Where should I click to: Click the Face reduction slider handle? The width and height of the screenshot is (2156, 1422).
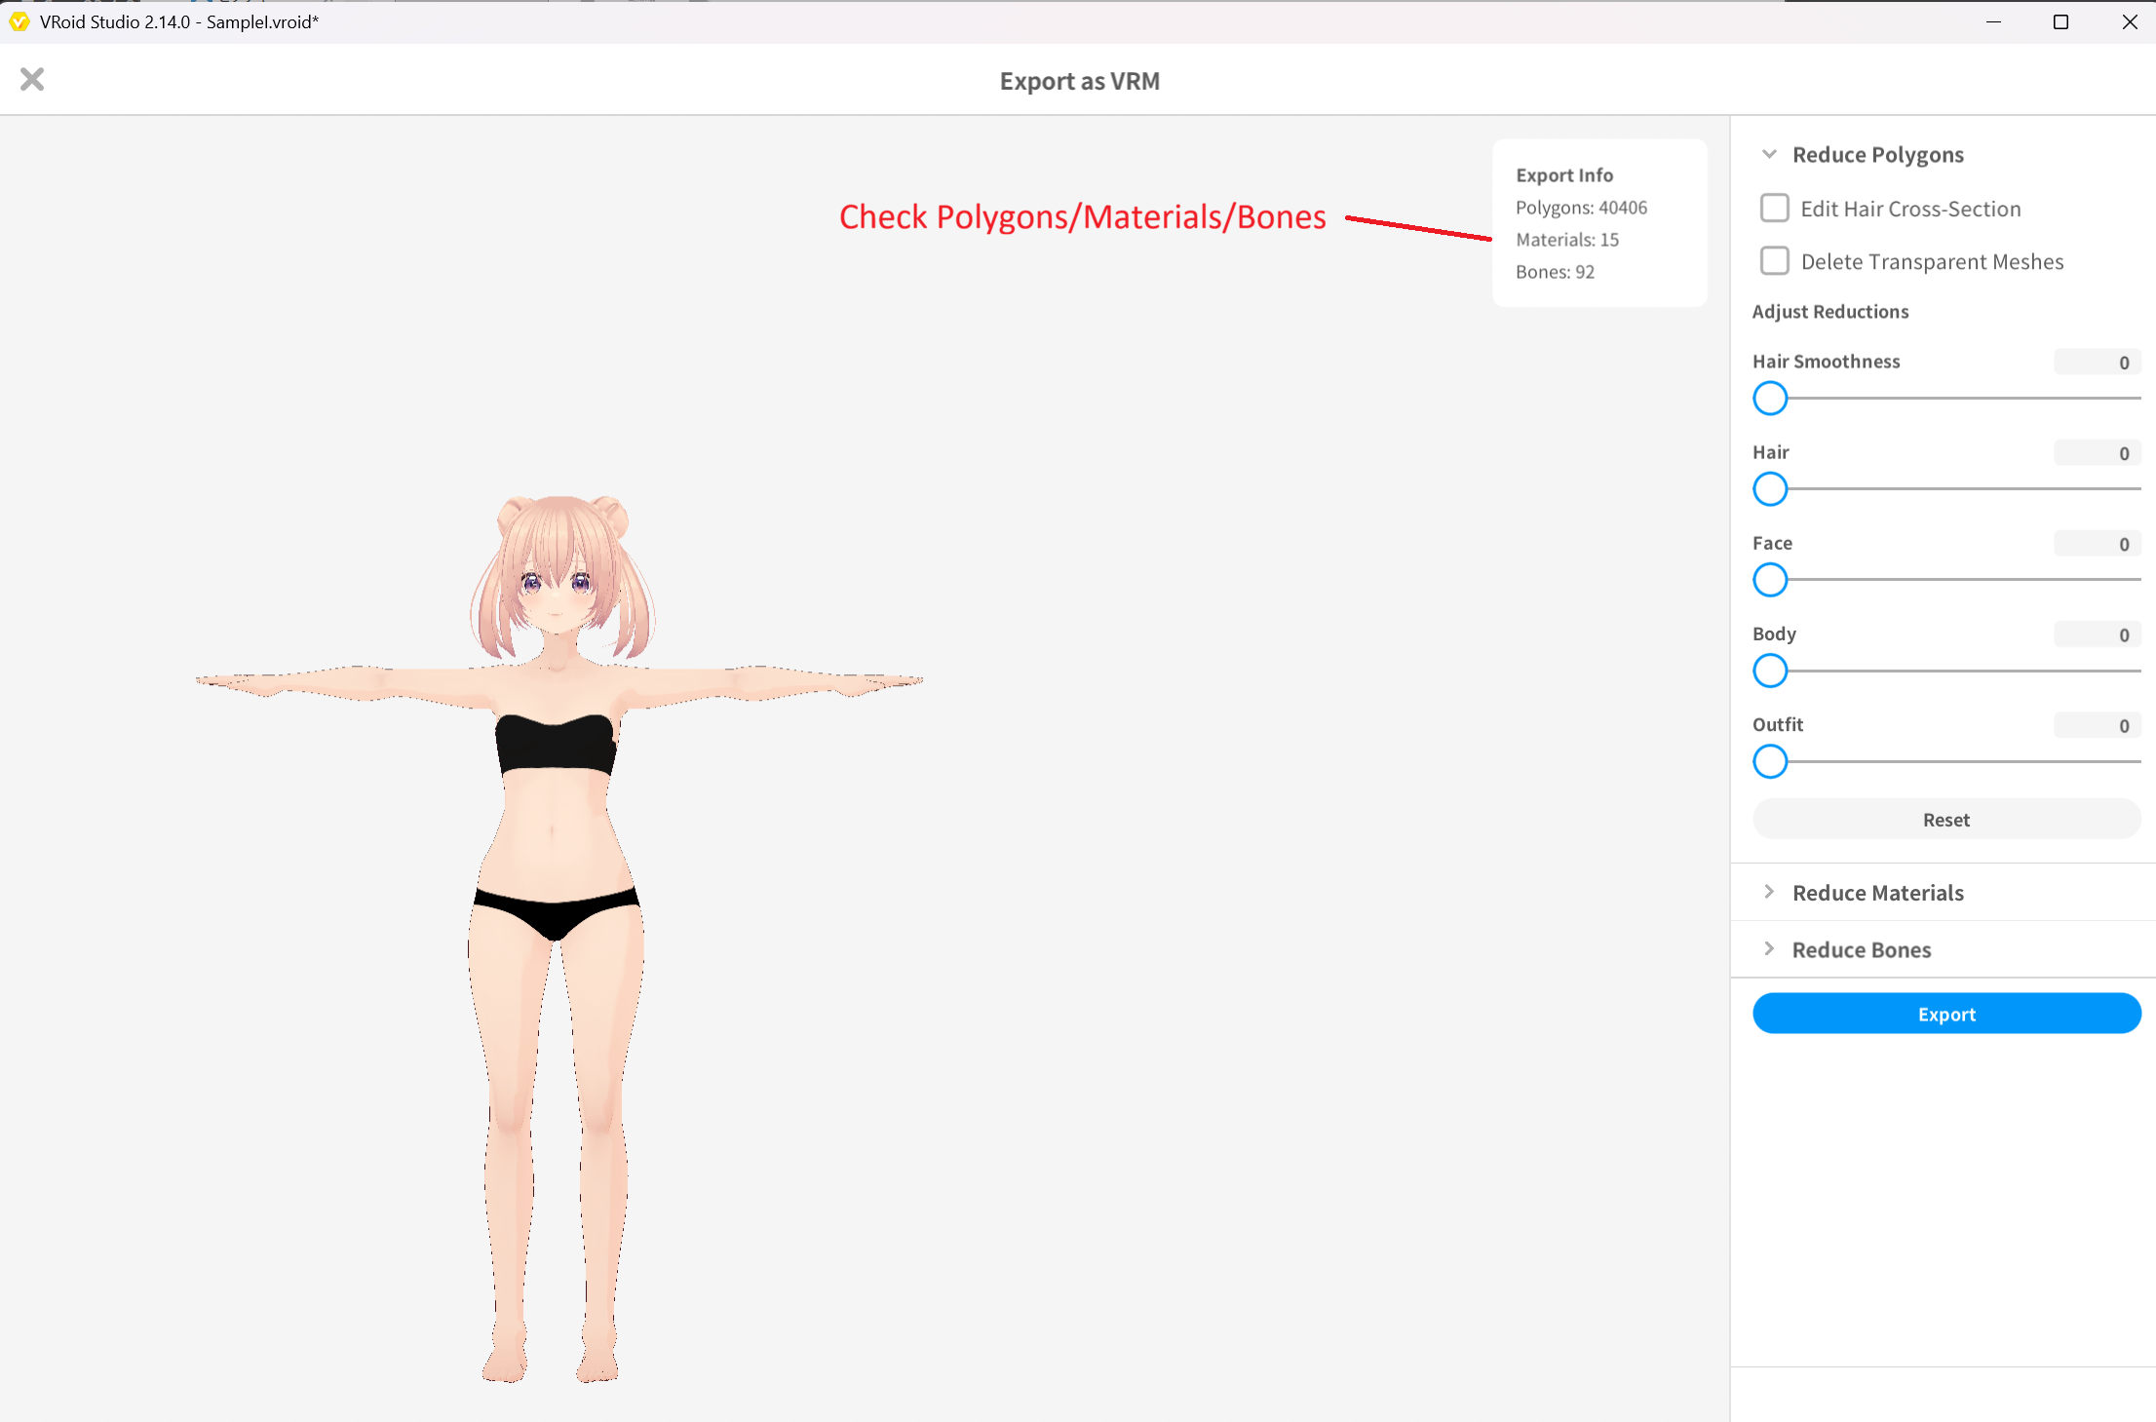point(1770,580)
